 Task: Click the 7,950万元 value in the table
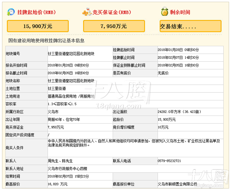coord(56,127)
